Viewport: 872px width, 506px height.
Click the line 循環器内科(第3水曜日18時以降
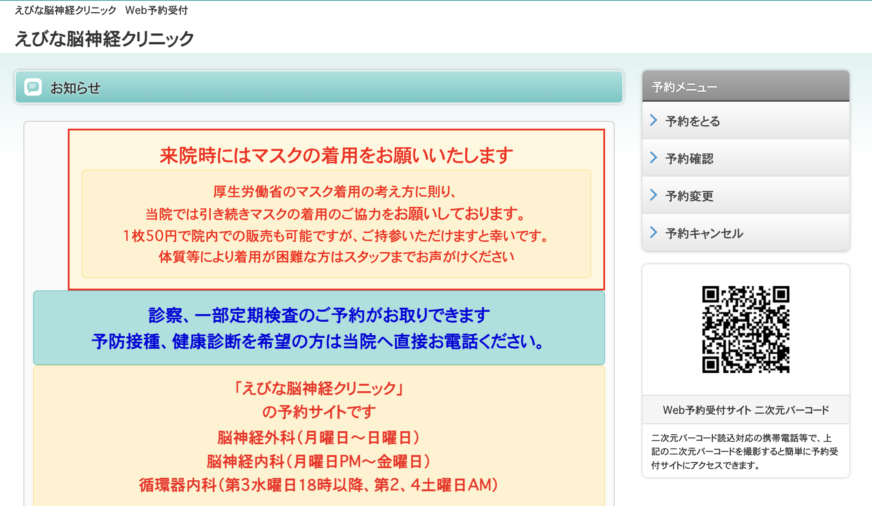[x=319, y=485]
